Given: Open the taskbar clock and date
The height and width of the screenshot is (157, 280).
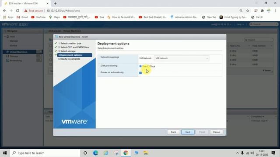Looking at the screenshot, I should click(262, 153).
